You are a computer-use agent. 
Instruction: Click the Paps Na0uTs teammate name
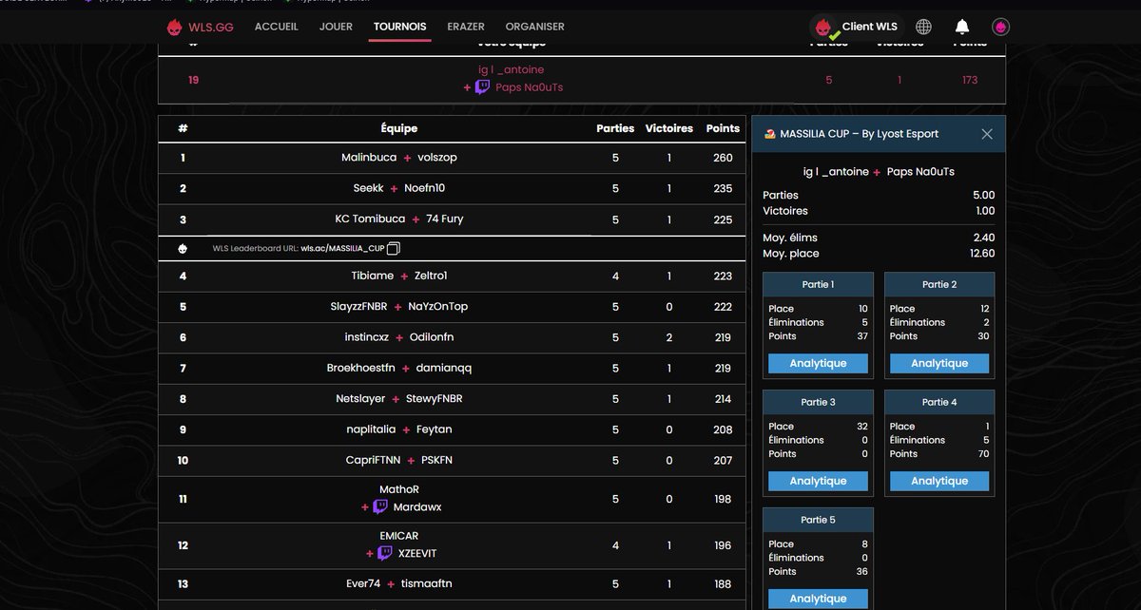[530, 87]
